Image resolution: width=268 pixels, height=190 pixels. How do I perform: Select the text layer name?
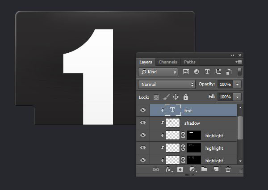tap(188, 111)
